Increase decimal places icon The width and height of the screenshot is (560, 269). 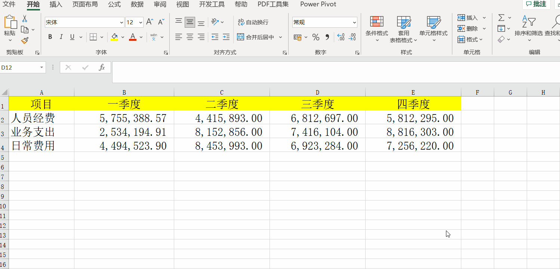(341, 37)
